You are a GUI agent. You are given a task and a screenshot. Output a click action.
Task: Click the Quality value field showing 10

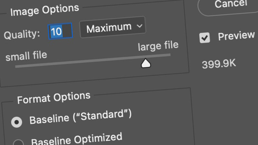[60, 31]
